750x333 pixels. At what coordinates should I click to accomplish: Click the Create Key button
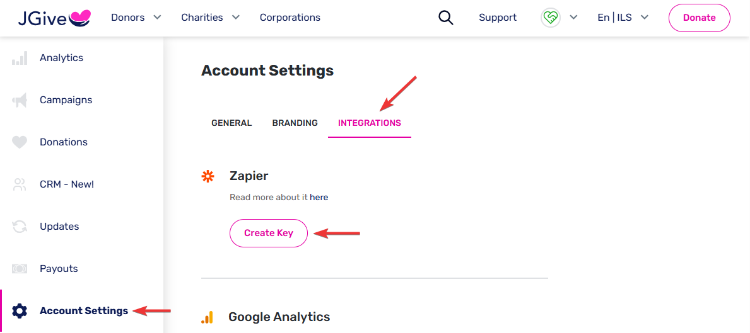pos(268,234)
